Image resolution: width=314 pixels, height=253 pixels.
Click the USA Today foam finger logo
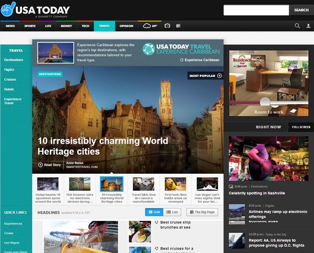click(8, 9)
